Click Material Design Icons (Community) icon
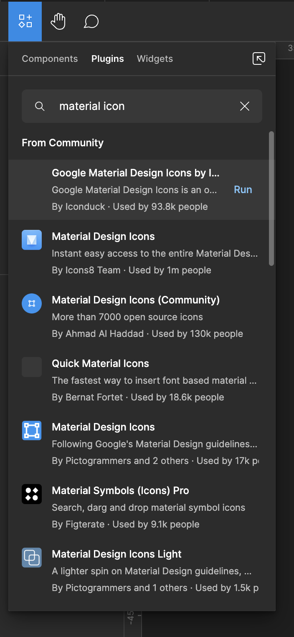The height and width of the screenshot is (637, 294). [x=32, y=303]
